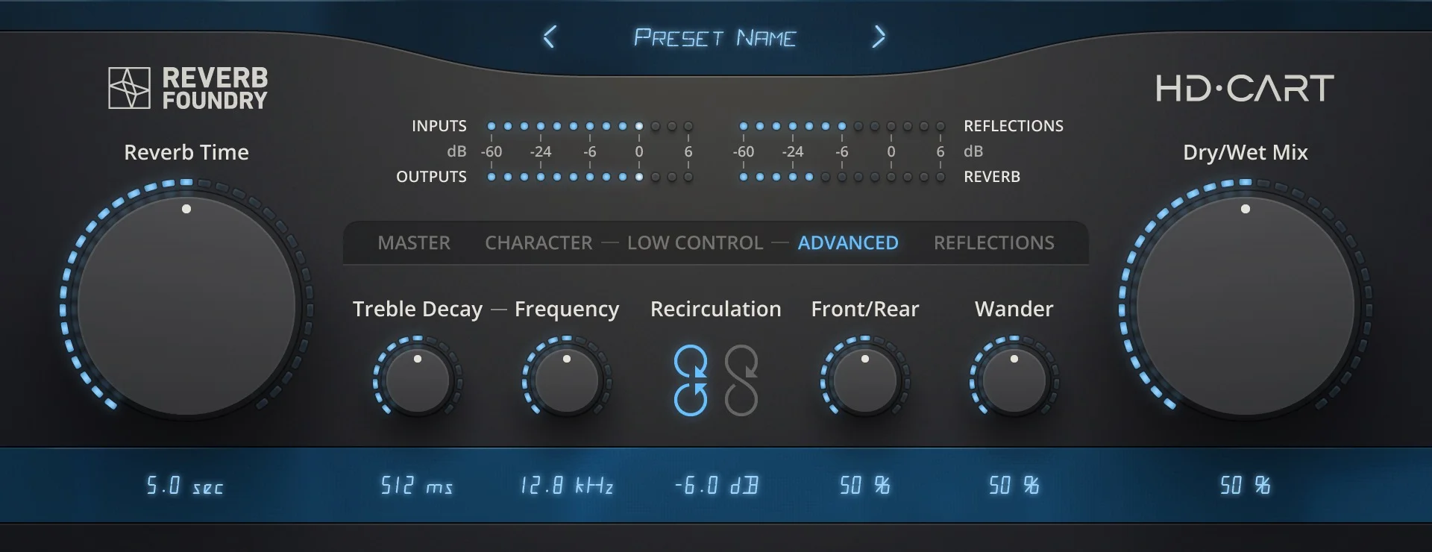Switch to the CHARACTER tab
This screenshot has height=552, width=1432.
pos(538,243)
